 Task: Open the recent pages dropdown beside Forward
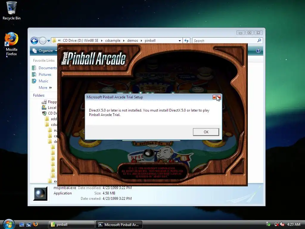(x=49, y=41)
